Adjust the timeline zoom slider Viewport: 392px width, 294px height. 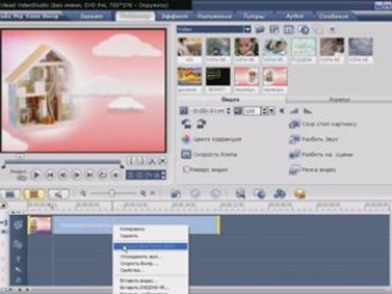(112, 193)
